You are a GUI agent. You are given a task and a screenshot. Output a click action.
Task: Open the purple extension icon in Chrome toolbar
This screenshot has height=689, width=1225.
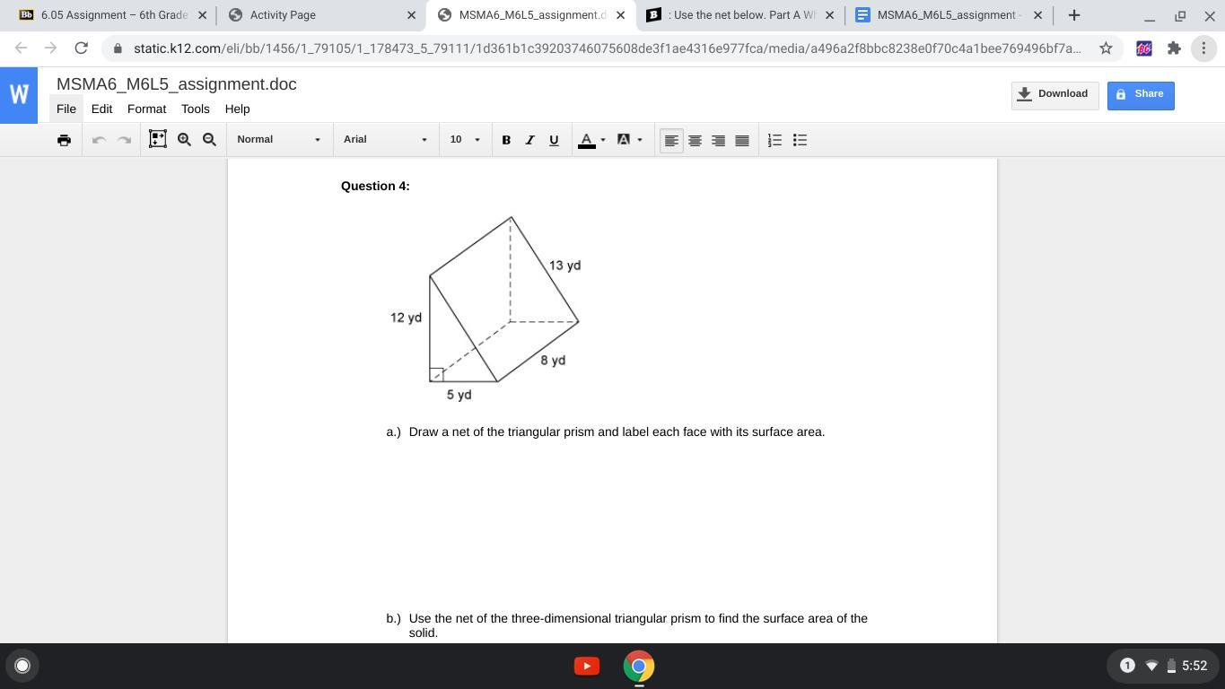[x=1143, y=48]
